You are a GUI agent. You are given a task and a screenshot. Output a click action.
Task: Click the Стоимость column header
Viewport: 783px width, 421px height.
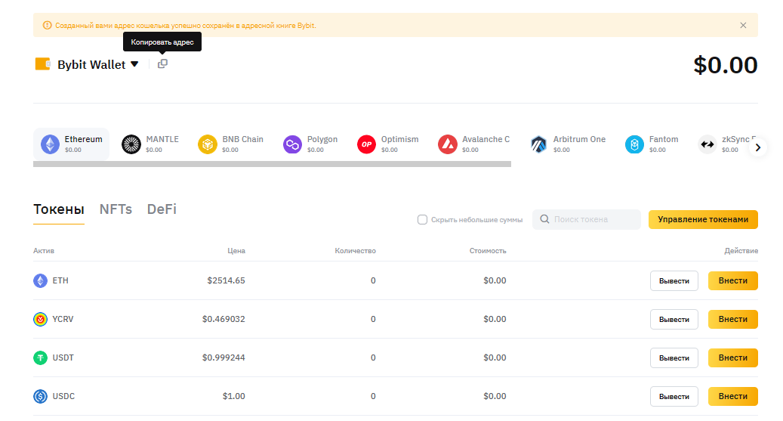pos(488,250)
